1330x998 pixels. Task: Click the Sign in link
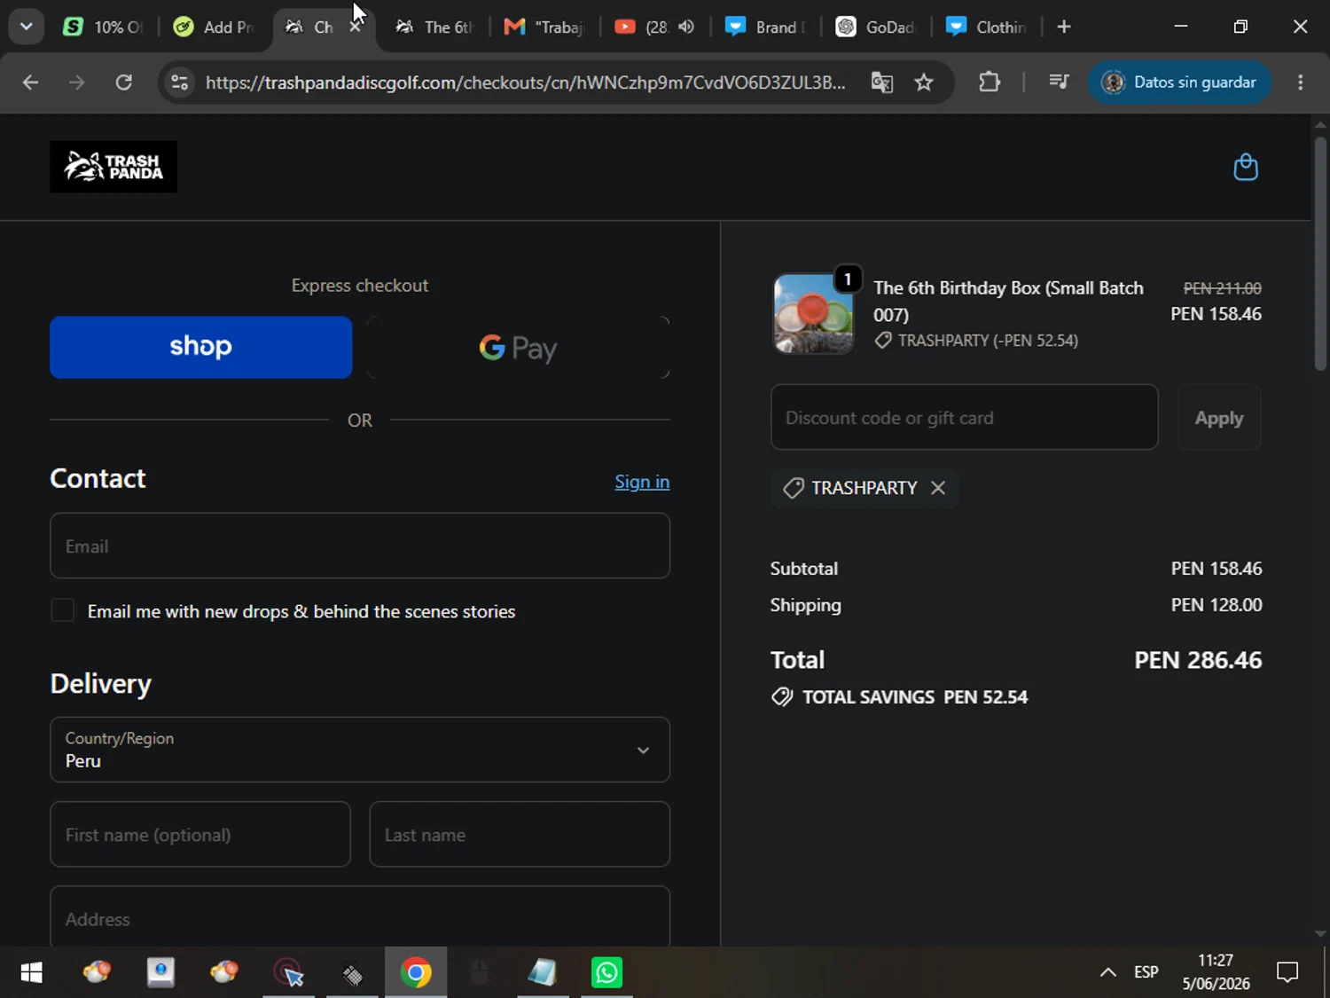[642, 482]
